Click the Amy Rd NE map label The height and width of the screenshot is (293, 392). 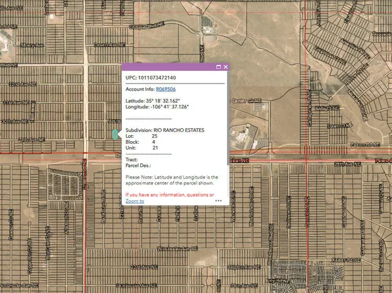click(278, 281)
